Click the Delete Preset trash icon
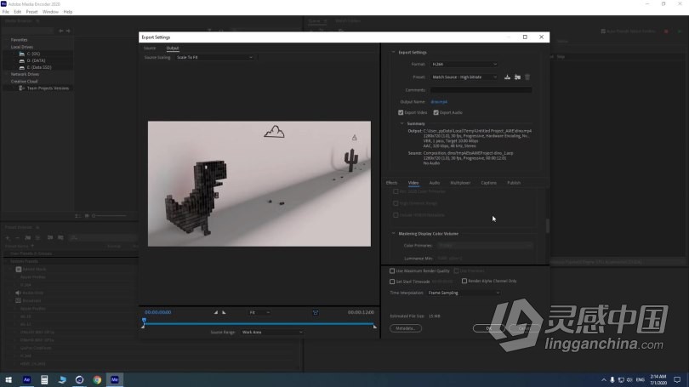 tap(527, 77)
